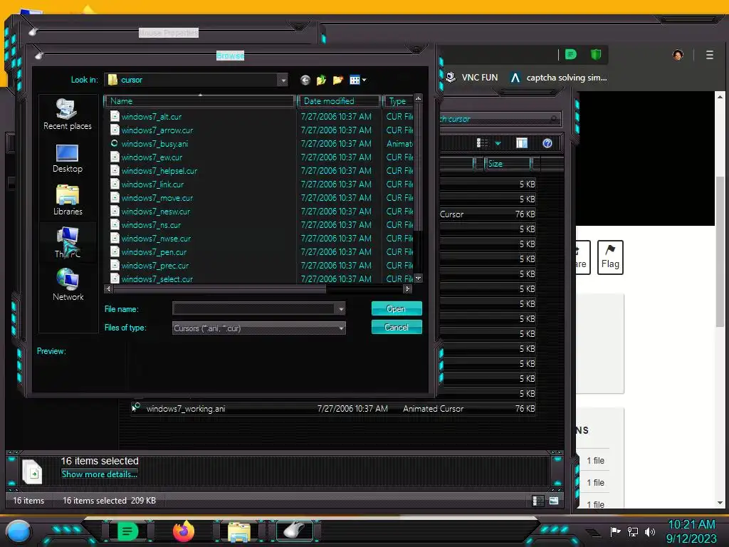Open Explorer help icon
The width and height of the screenshot is (729, 547).
tap(547, 143)
